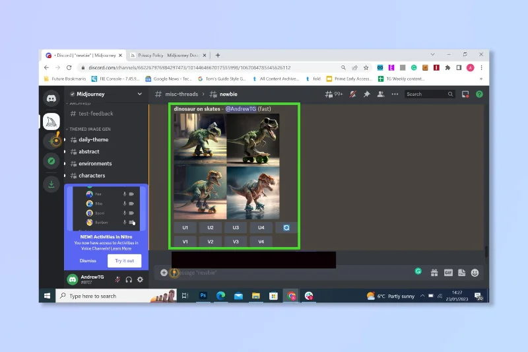The height and width of the screenshot is (352, 528).
Task: Click the re-roll refresh button under images
Action: coord(286,228)
